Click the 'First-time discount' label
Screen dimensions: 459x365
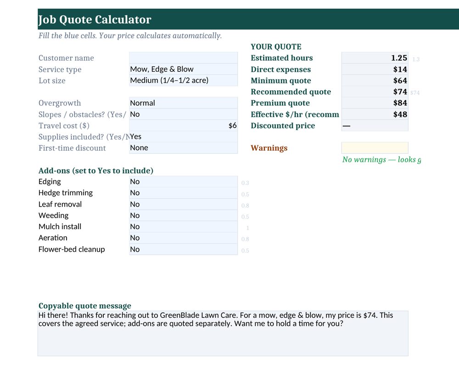coord(72,148)
